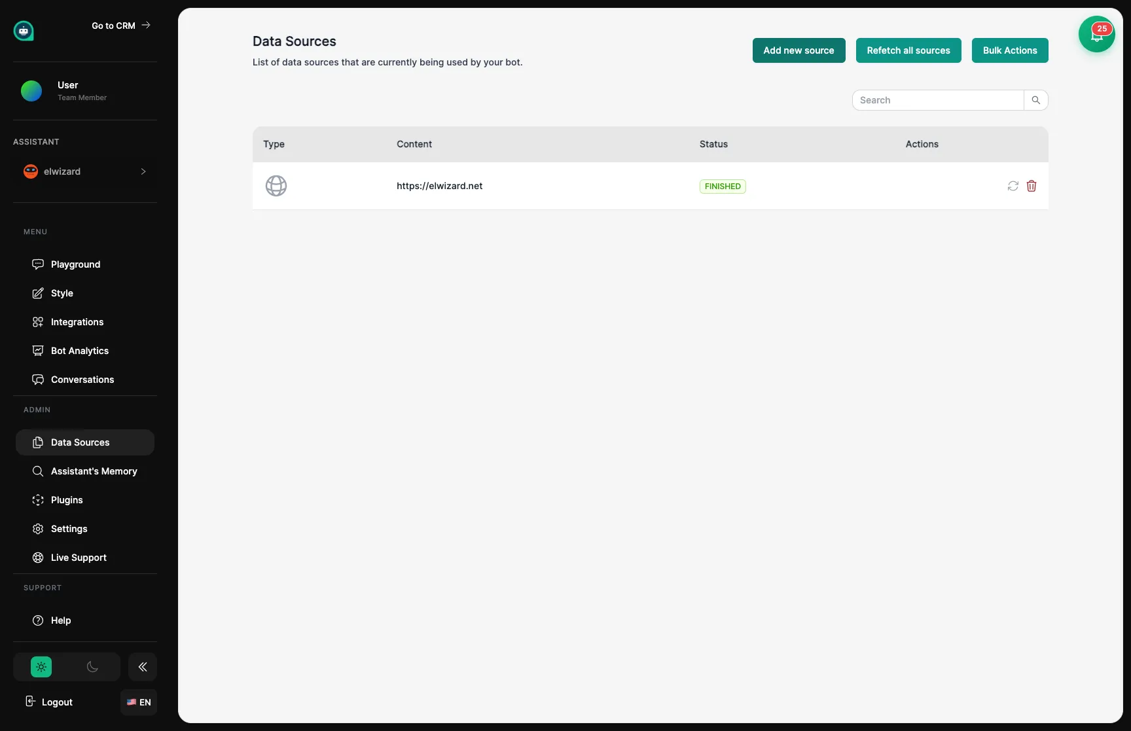1131x731 pixels.
Task: Click the Style pencil icon
Action: 38,293
